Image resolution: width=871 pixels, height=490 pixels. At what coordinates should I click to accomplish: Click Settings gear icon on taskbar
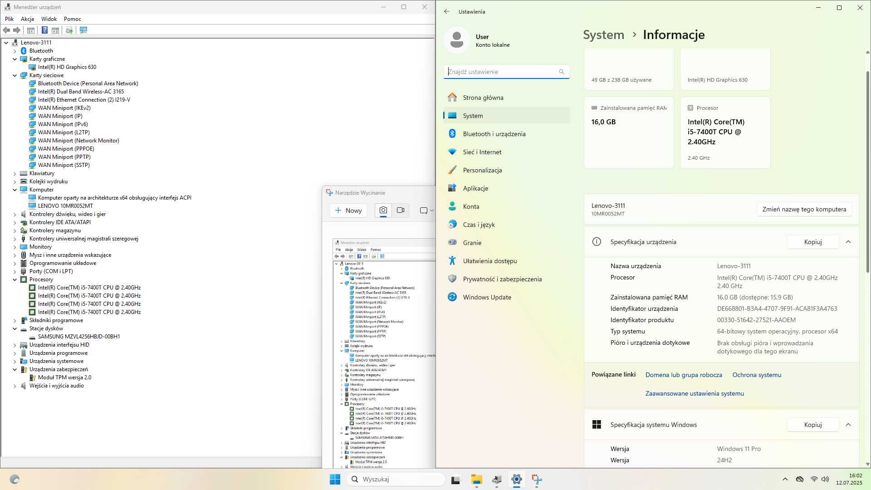click(x=516, y=479)
